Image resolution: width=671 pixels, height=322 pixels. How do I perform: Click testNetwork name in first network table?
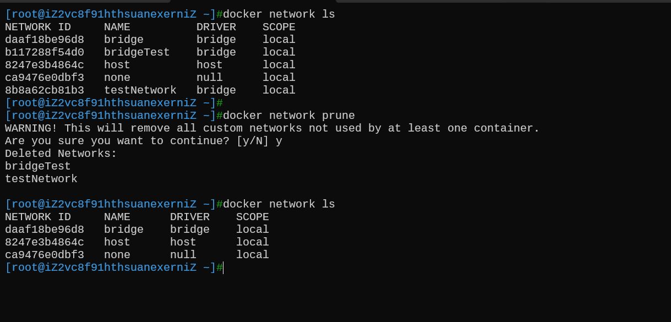pyautogui.click(x=140, y=90)
